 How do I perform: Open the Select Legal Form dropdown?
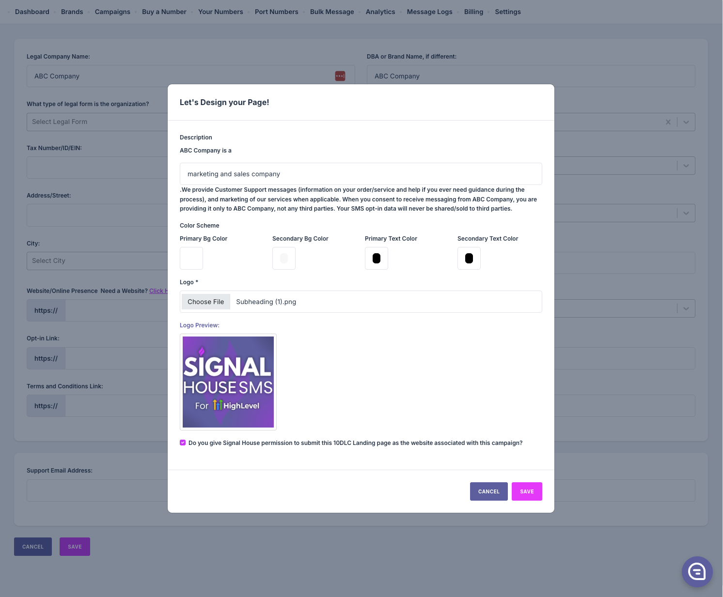pos(97,122)
